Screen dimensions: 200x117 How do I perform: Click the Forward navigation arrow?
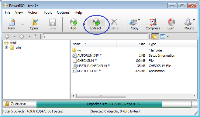tap(22, 36)
